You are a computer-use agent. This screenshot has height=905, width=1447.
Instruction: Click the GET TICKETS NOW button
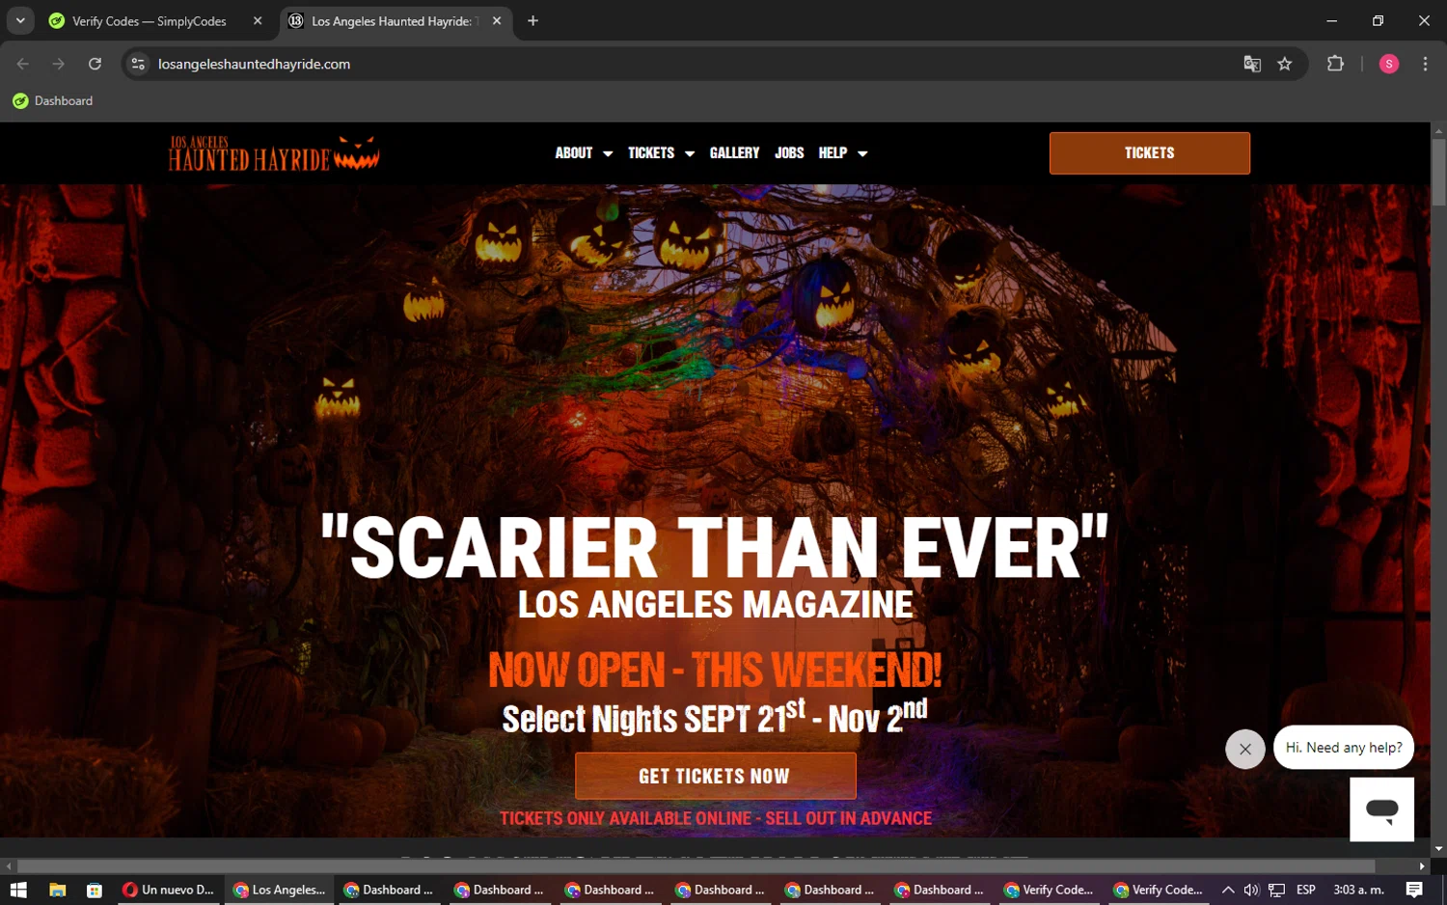(715, 776)
